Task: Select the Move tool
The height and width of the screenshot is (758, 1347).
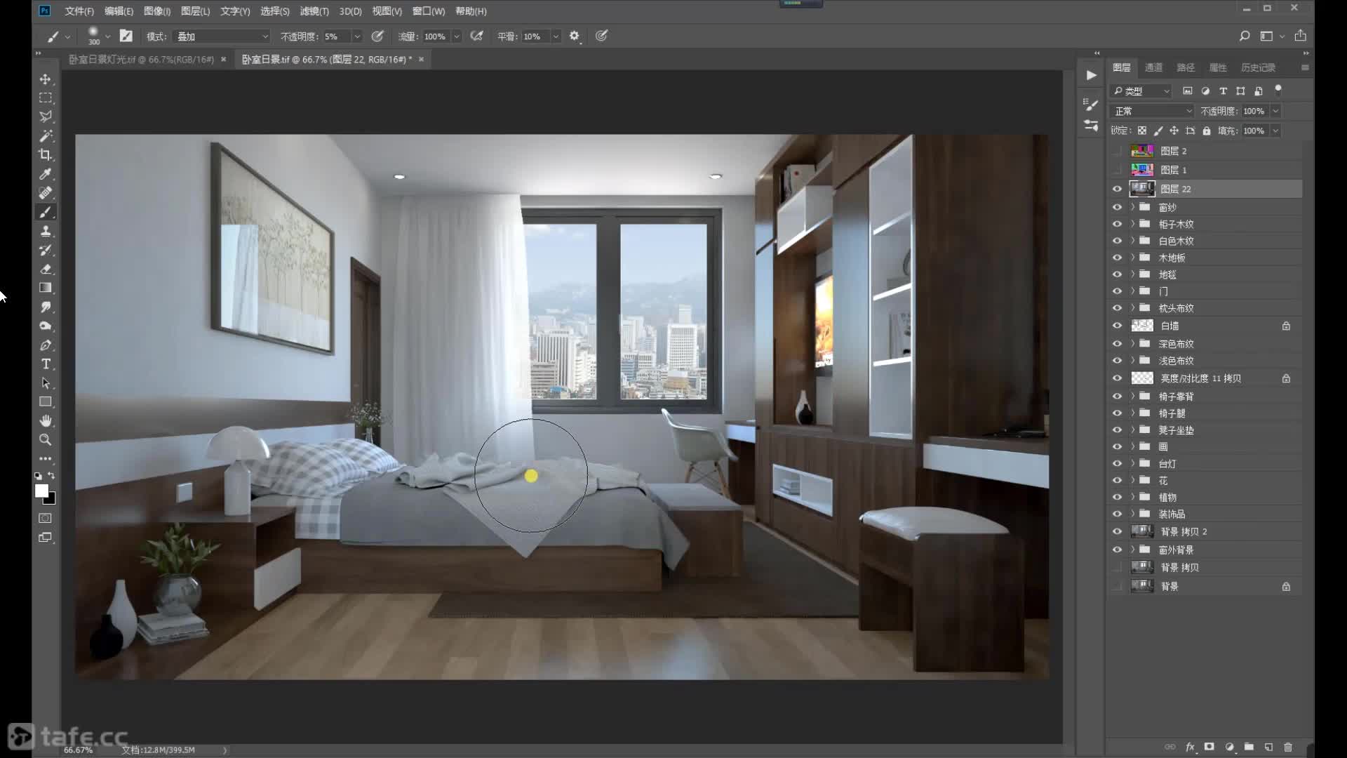Action: tap(46, 79)
